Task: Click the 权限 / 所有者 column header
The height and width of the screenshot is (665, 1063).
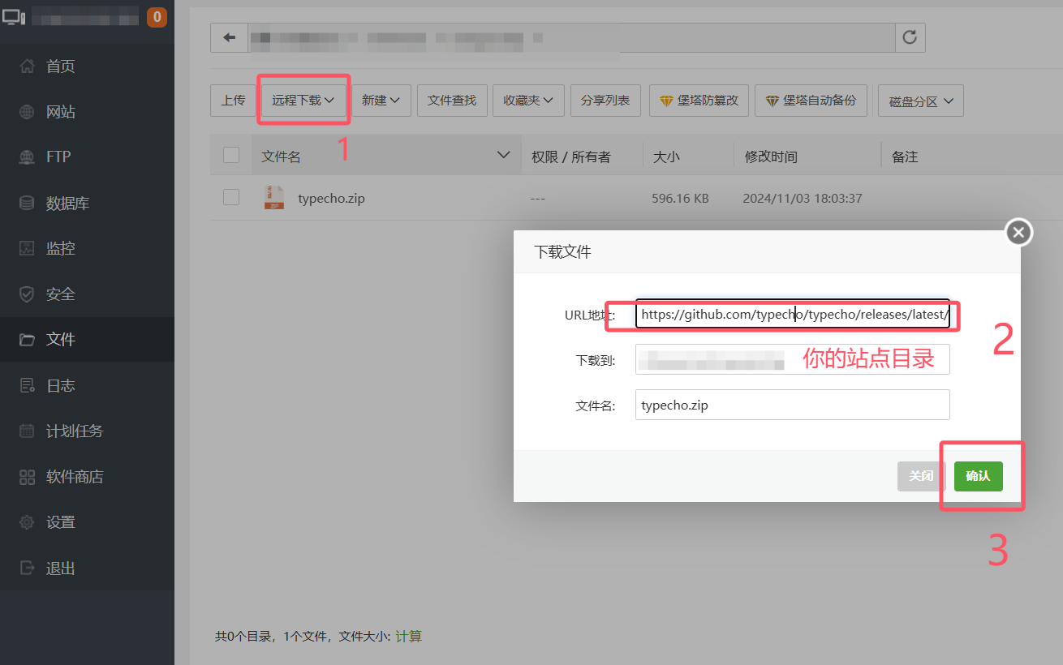Action: pos(570,157)
